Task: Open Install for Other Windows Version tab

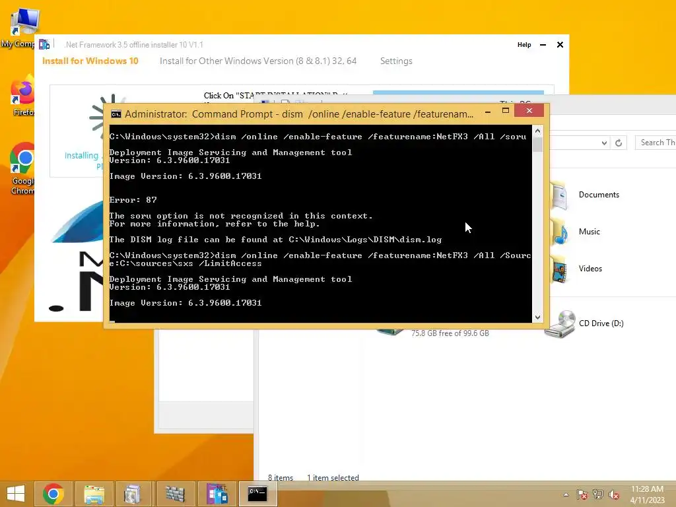Action: click(258, 61)
